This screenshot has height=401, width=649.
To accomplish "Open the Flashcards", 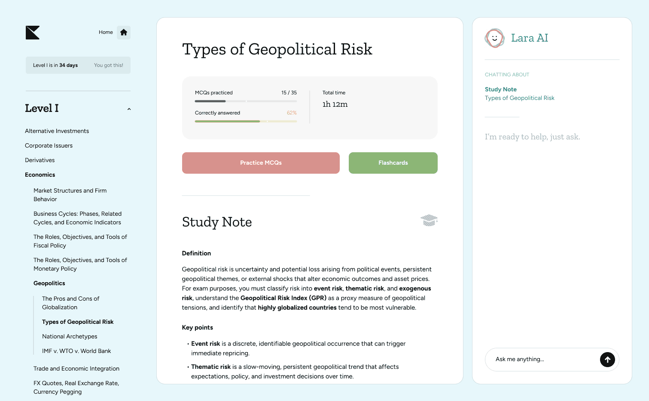I will pos(393,163).
